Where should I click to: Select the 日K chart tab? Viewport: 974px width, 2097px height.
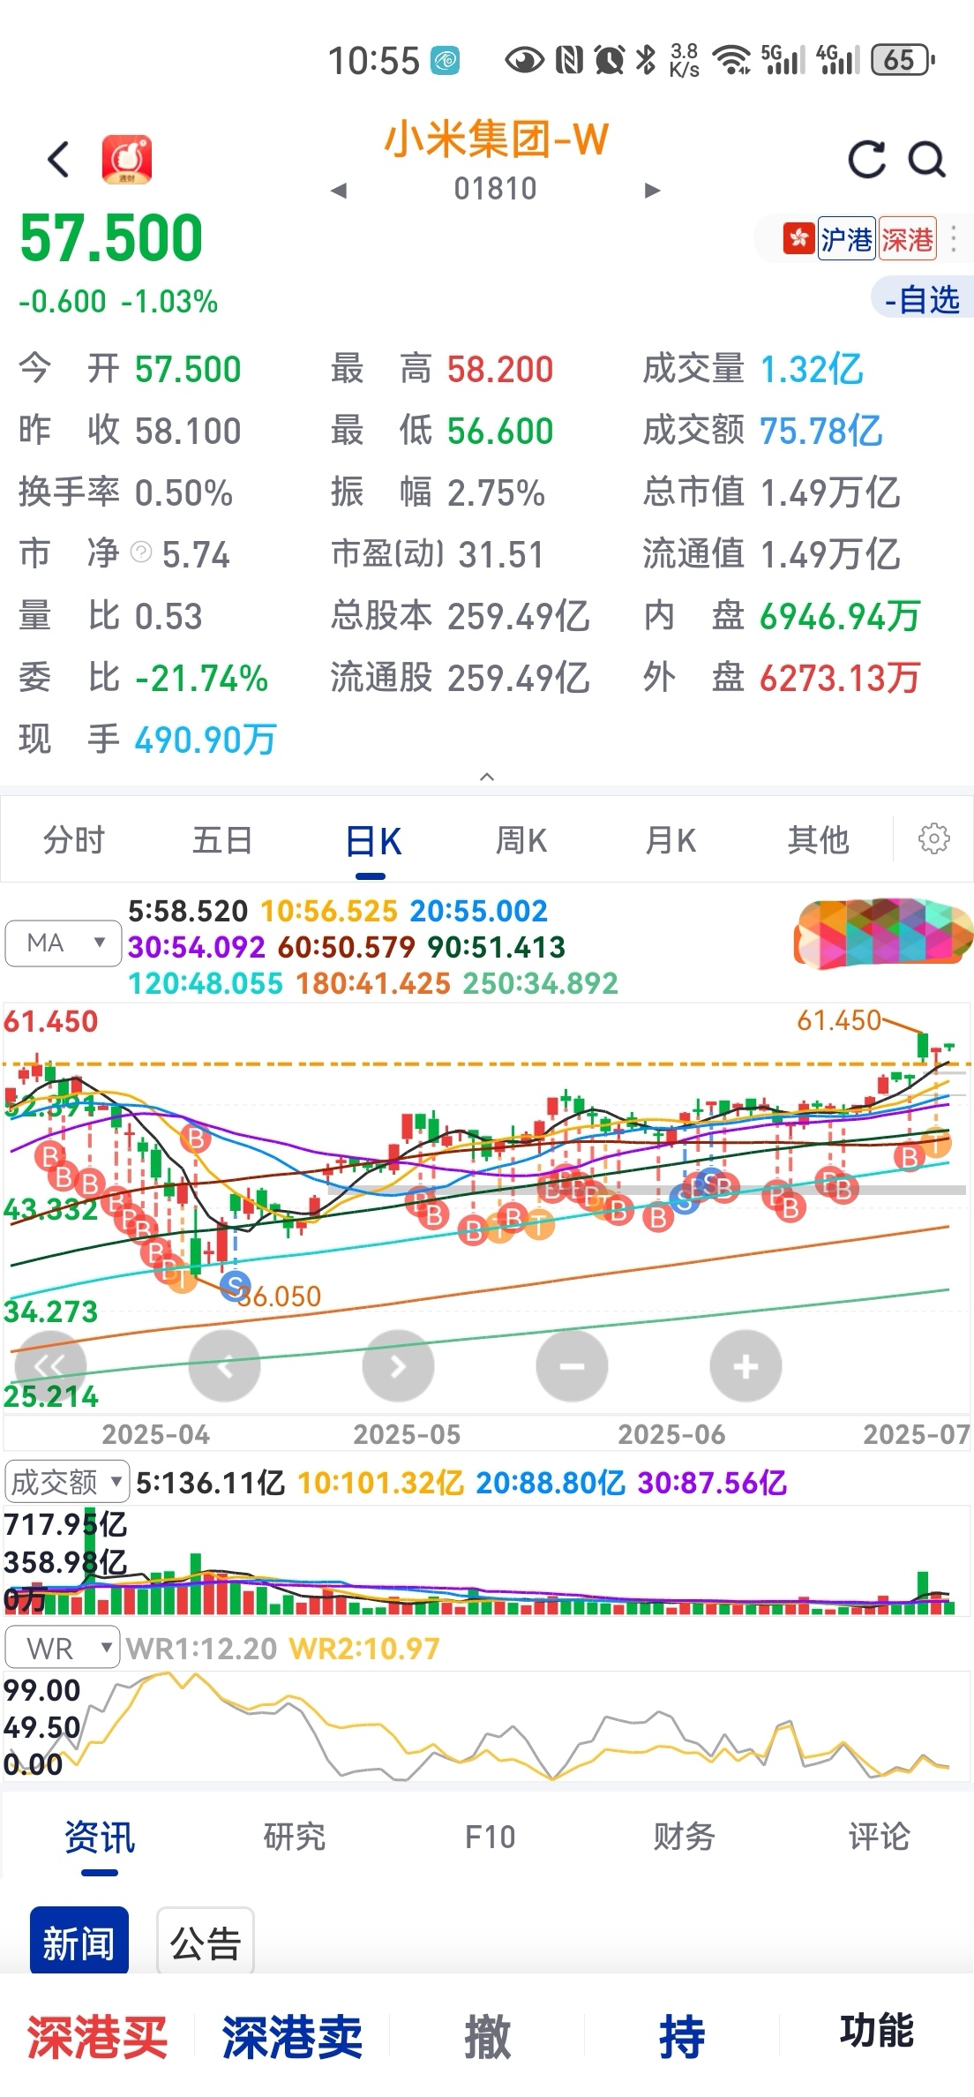372,842
